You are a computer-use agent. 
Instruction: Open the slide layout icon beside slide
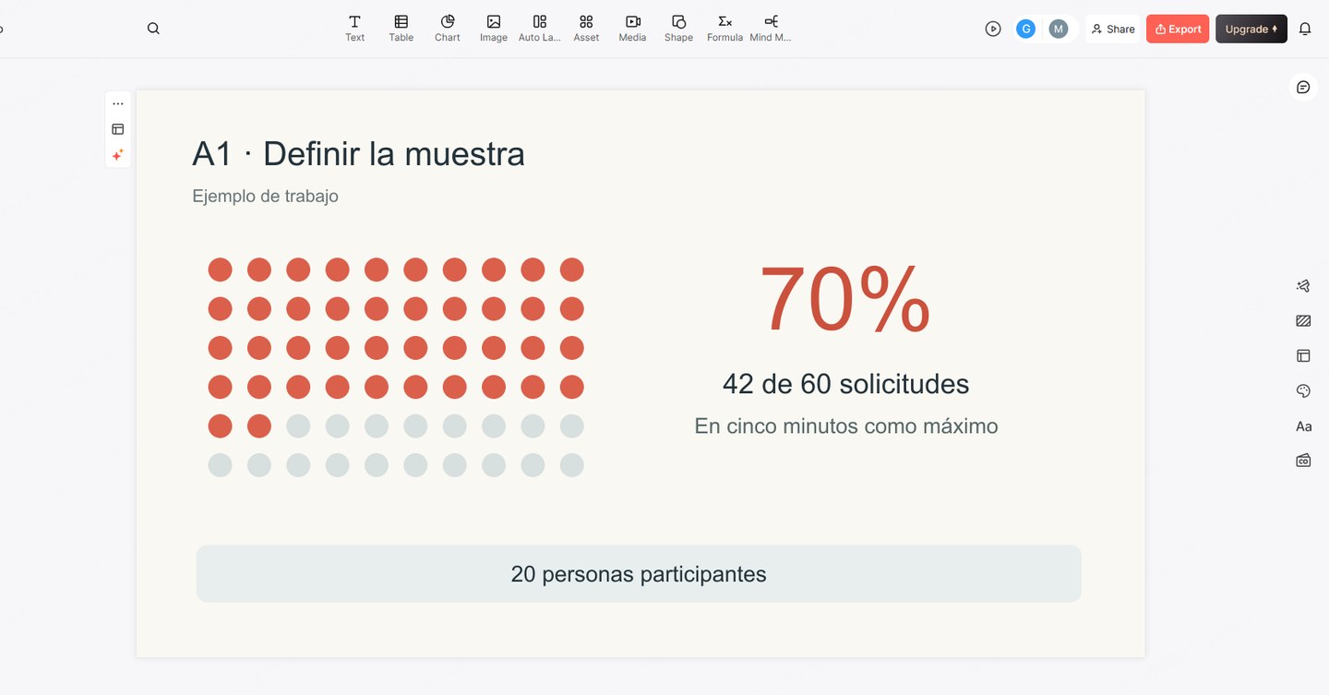pyautogui.click(x=118, y=129)
